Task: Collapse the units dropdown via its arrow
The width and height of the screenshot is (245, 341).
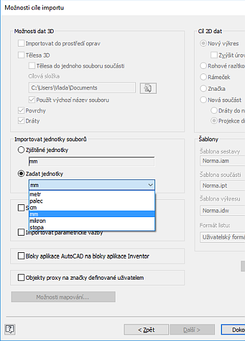Action: click(151, 185)
